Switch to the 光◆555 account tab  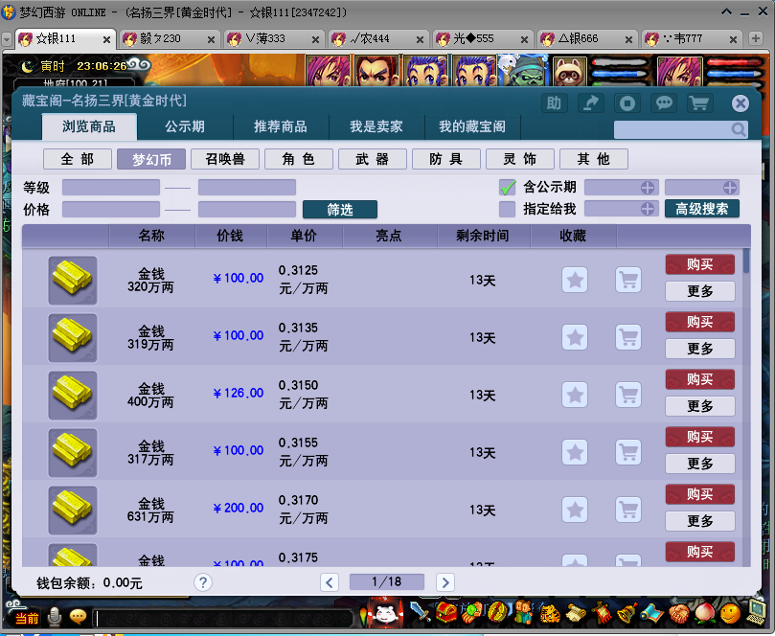[x=482, y=38]
